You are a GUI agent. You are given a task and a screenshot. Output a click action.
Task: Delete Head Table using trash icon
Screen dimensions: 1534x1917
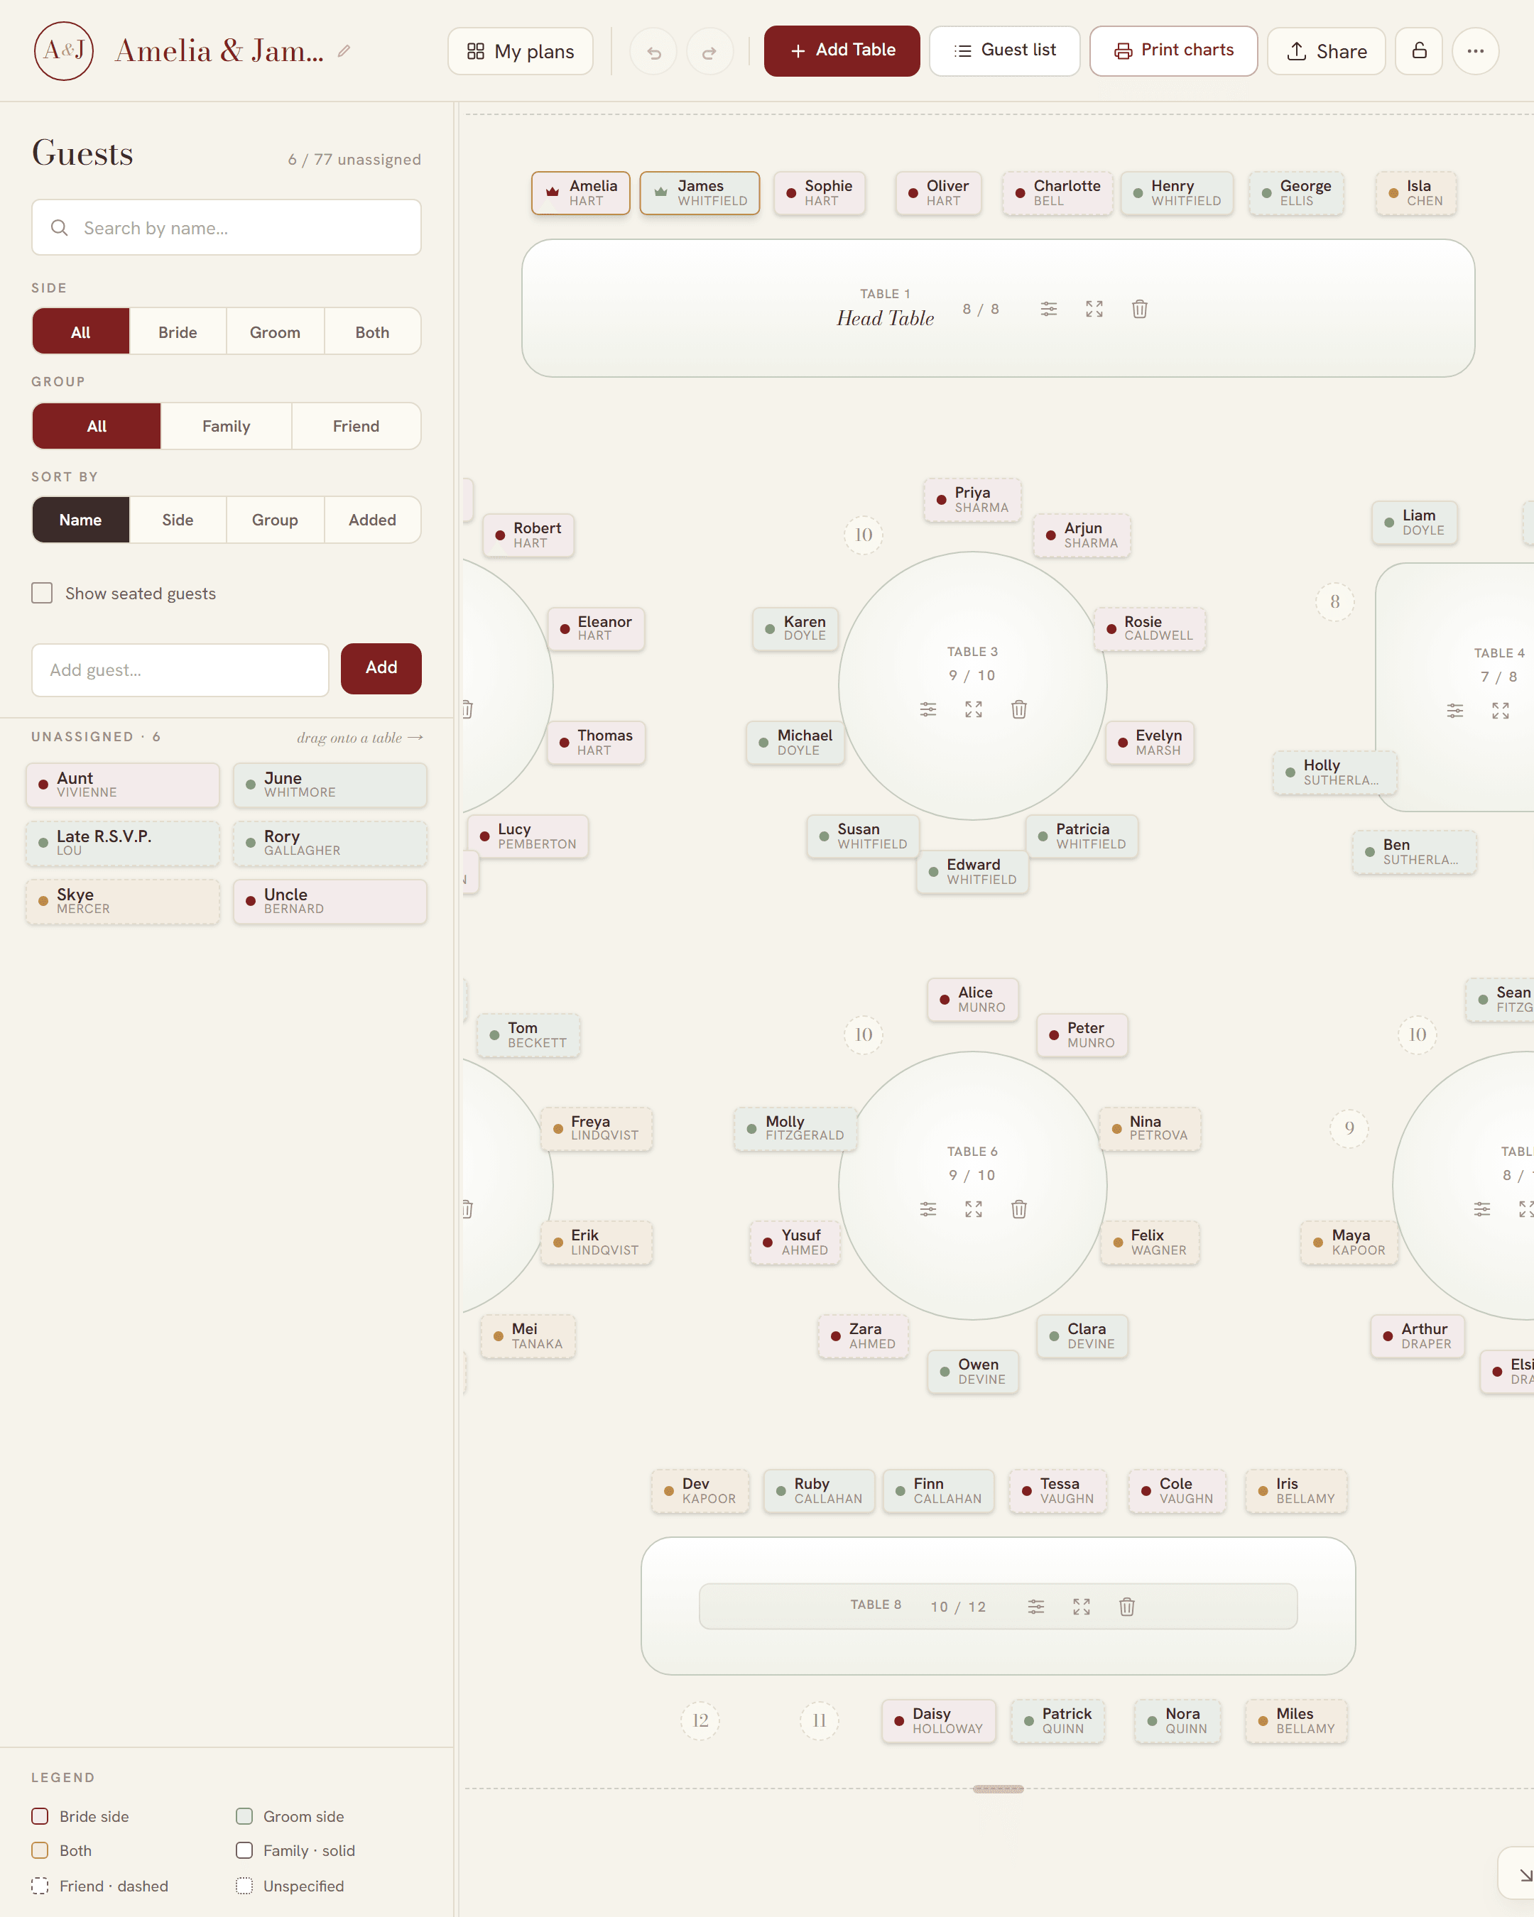pos(1140,309)
